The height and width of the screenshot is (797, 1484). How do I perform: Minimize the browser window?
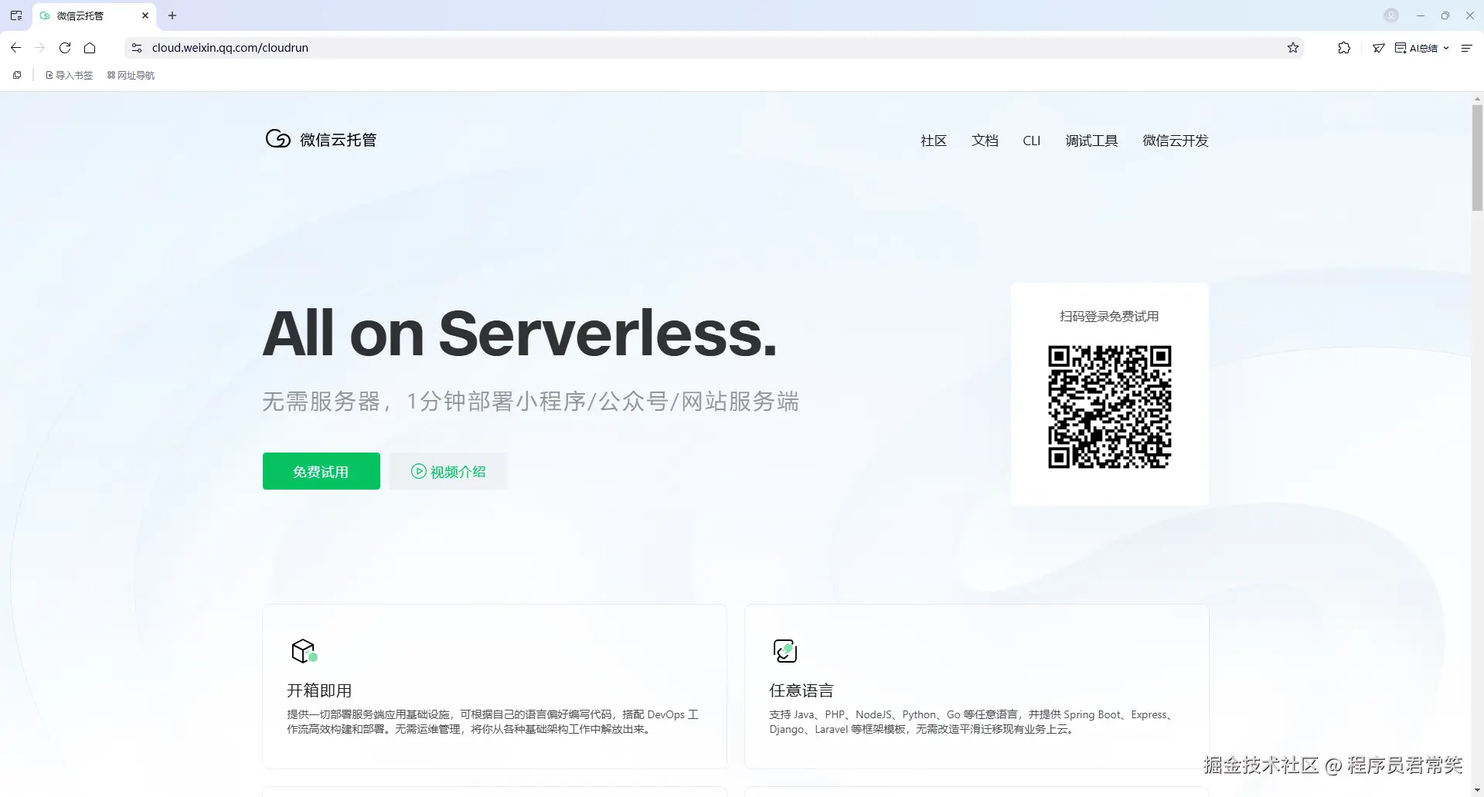tap(1420, 15)
